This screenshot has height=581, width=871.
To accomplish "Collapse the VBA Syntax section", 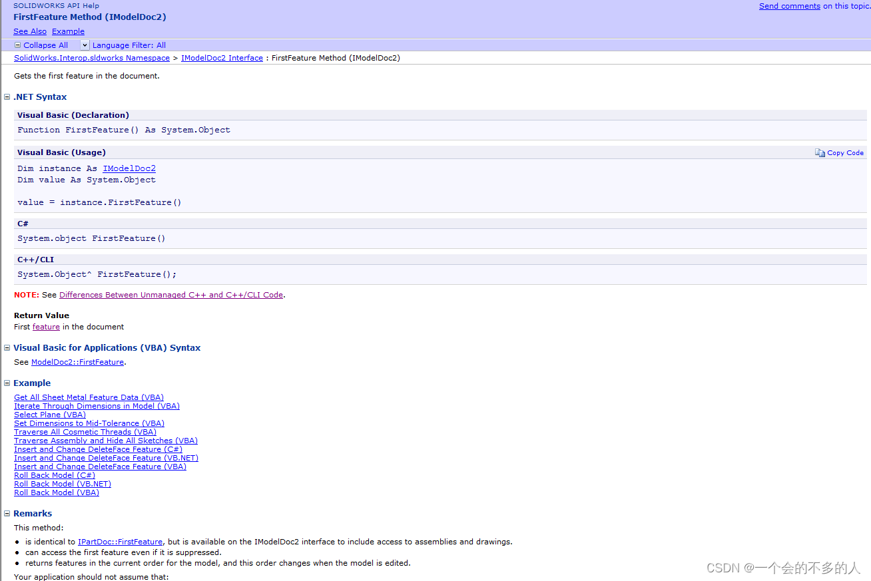I will click(x=7, y=348).
